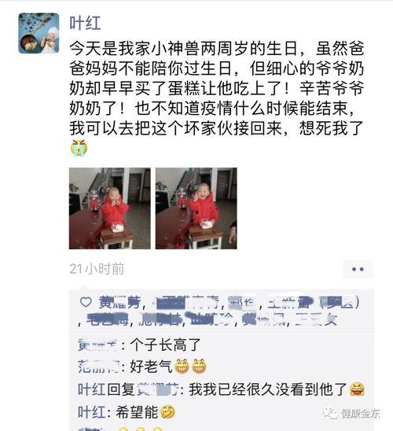This screenshot has width=393, height=431.
Task: Click the second grinning emoji after 好老气
Action: coord(199,367)
